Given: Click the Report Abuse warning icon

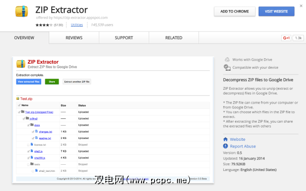Looking at the screenshot, I should (x=225, y=146).
